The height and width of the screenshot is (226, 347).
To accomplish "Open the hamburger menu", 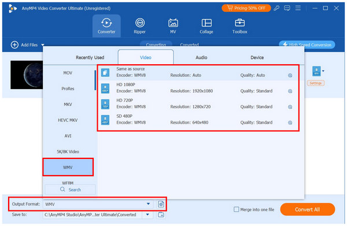I will [x=298, y=8].
